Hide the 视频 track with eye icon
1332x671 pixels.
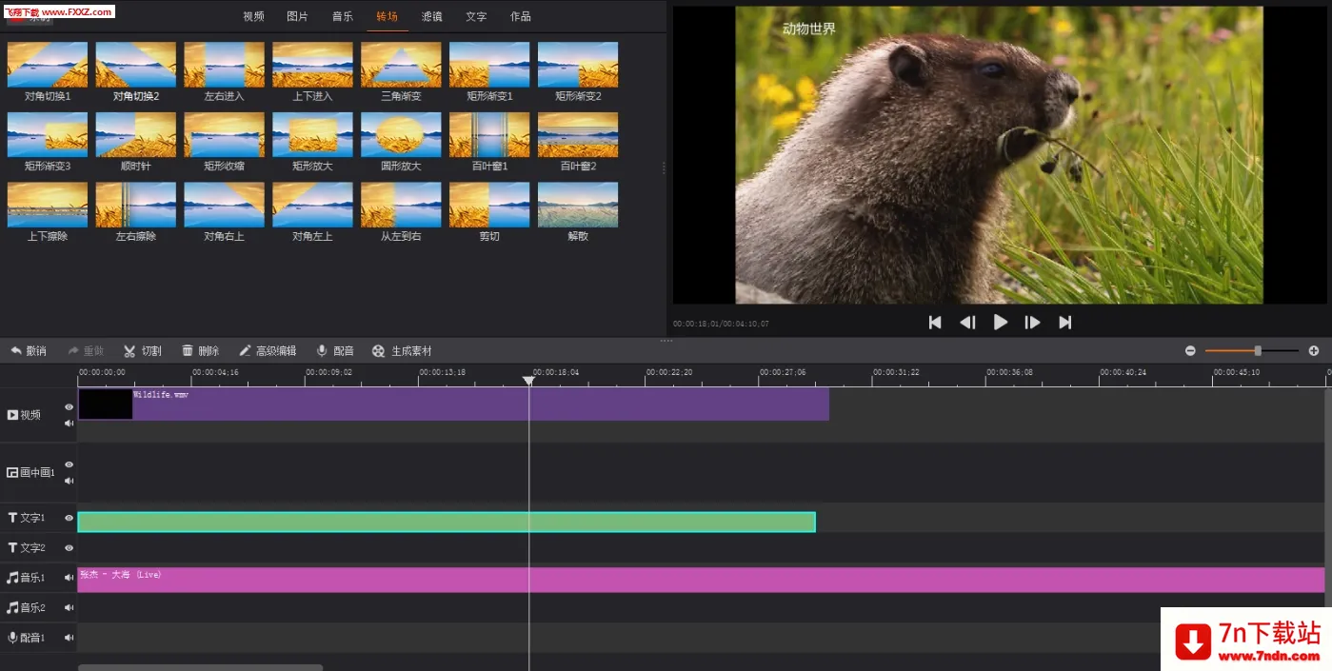pyautogui.click(x=69, y=406)
